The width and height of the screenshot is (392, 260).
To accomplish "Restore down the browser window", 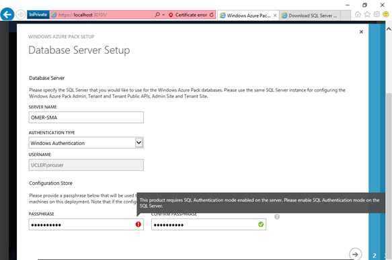I will tap(364, 5).
